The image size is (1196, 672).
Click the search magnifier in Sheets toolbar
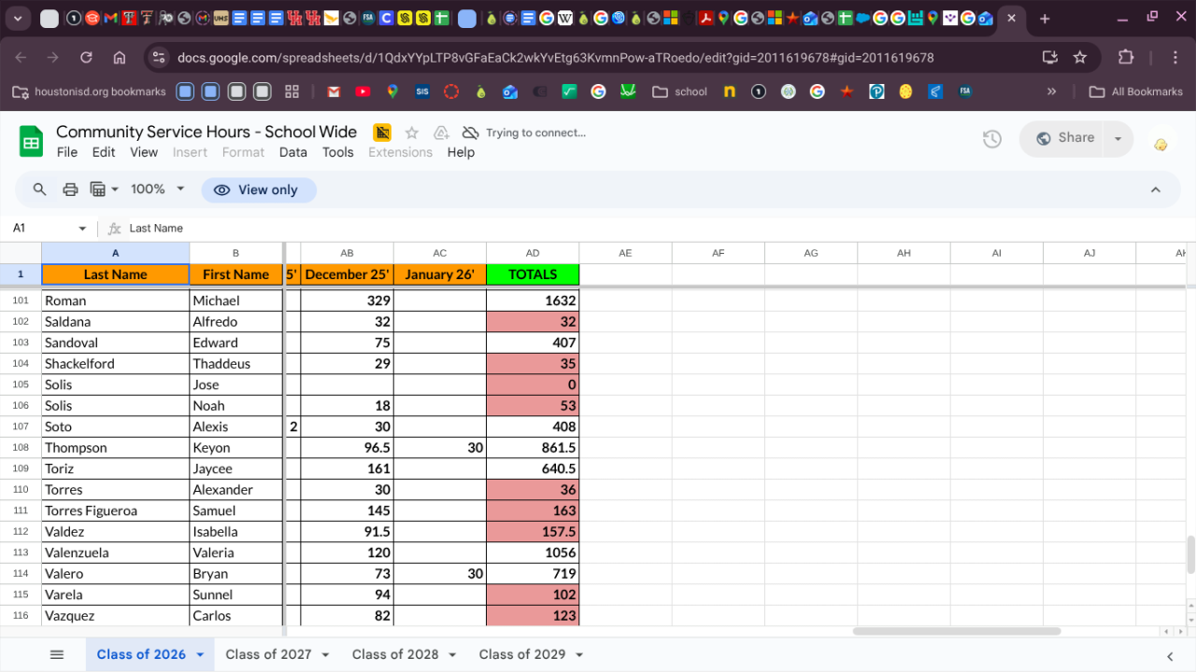[x=39, y=189]
